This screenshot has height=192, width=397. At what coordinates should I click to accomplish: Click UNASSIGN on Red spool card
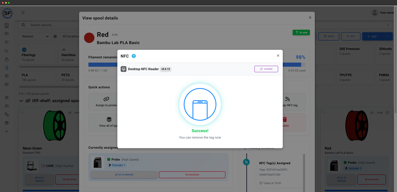371,179
